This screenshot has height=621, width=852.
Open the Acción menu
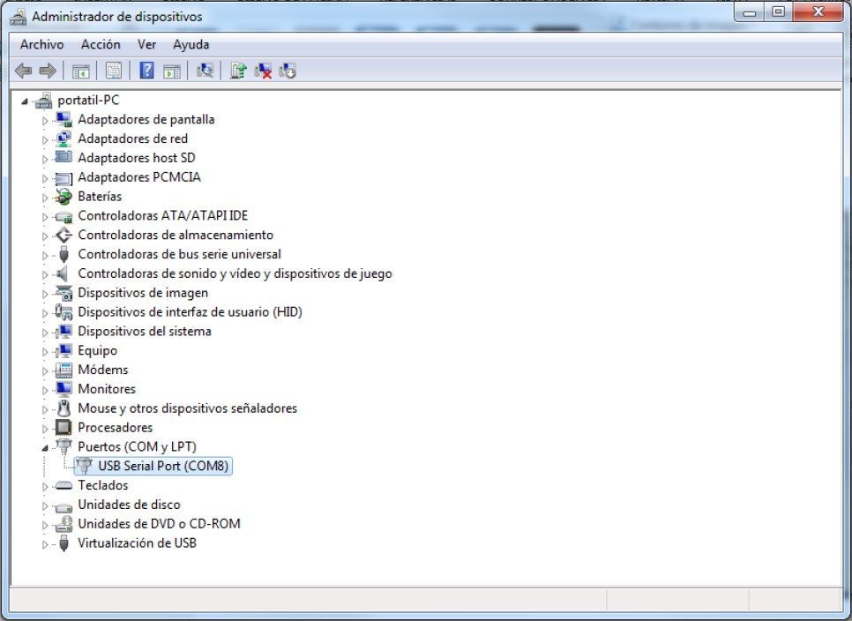click(x=101, y=45)
